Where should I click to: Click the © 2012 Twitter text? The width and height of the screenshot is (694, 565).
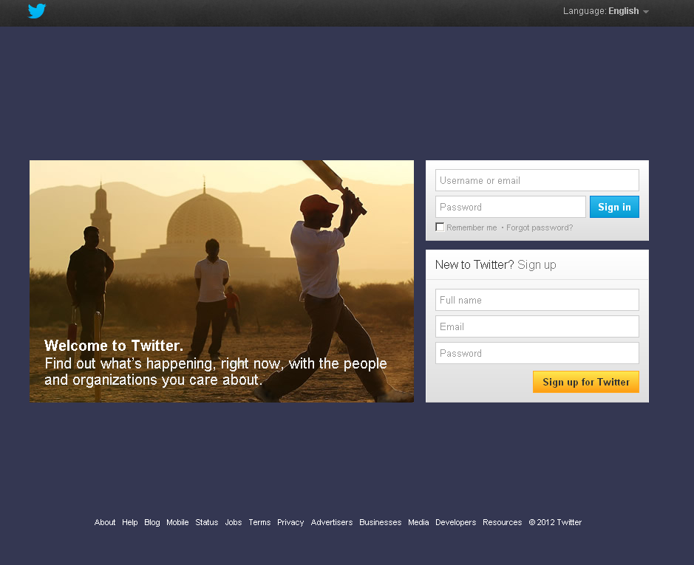(555, 522)
